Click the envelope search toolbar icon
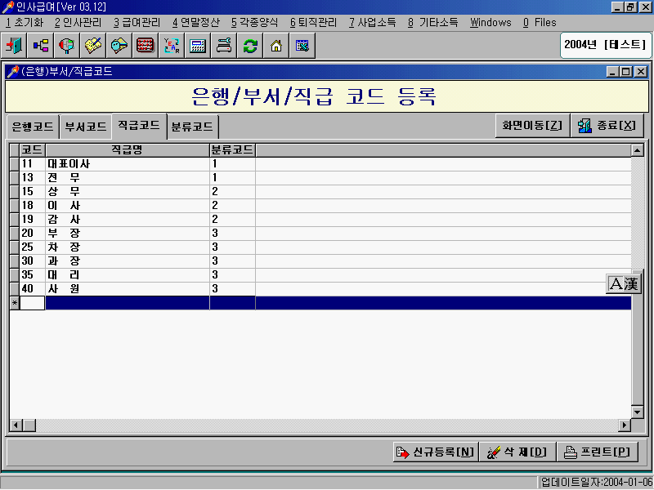654x490 pixels. [x=119, y=46]
